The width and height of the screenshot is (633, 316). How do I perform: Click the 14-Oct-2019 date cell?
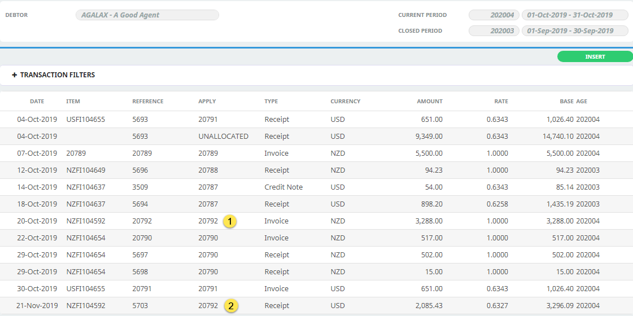click(x=37, y=187)
